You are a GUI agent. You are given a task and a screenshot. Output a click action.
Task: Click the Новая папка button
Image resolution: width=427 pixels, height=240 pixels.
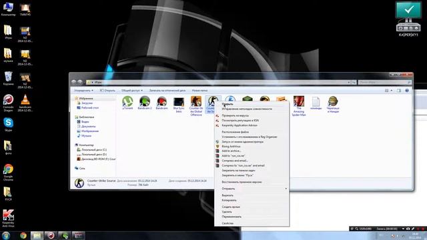[199, 91]
